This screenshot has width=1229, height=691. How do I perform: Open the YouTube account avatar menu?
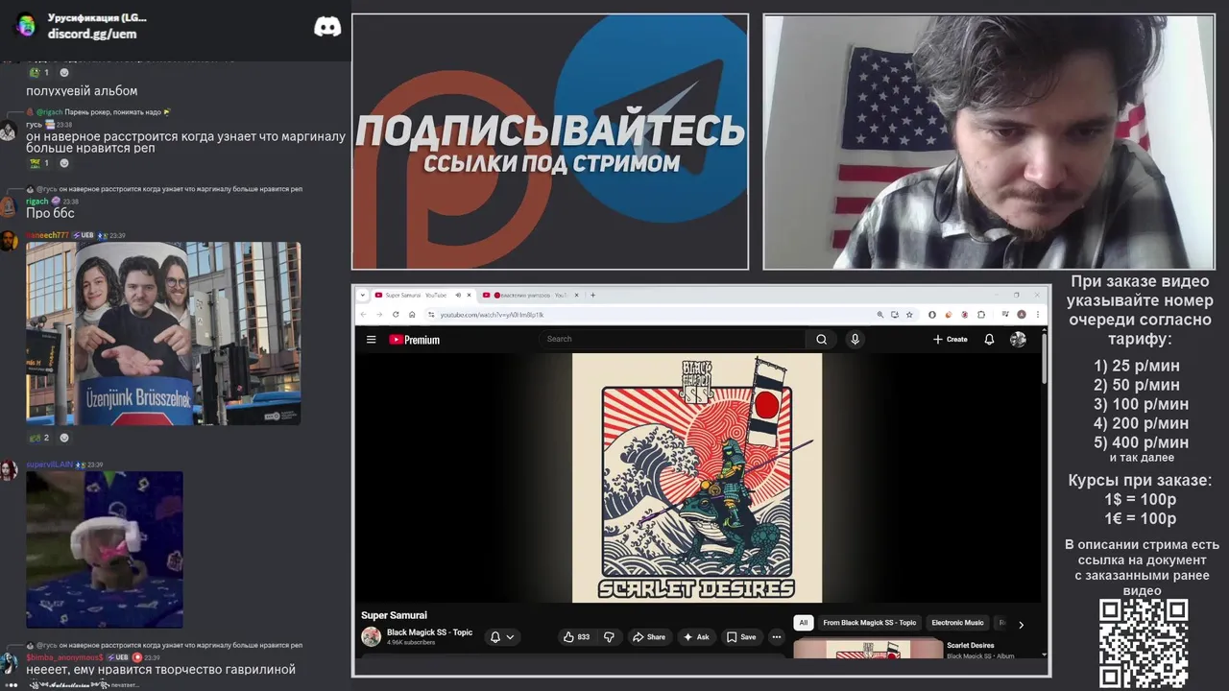tap(1018, 339)
